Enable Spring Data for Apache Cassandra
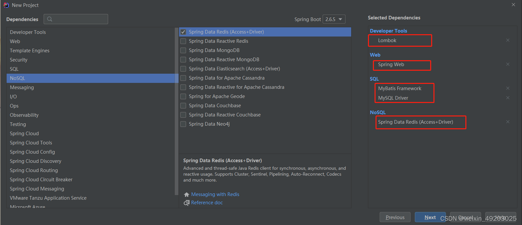Image resolution: width=522 pixels, height=225 pixels. 183,78
